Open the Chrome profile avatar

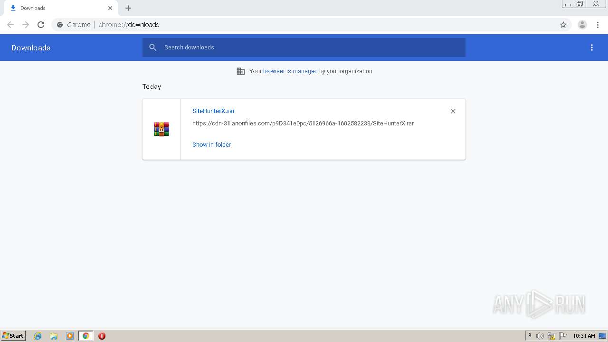coord(582,25)
